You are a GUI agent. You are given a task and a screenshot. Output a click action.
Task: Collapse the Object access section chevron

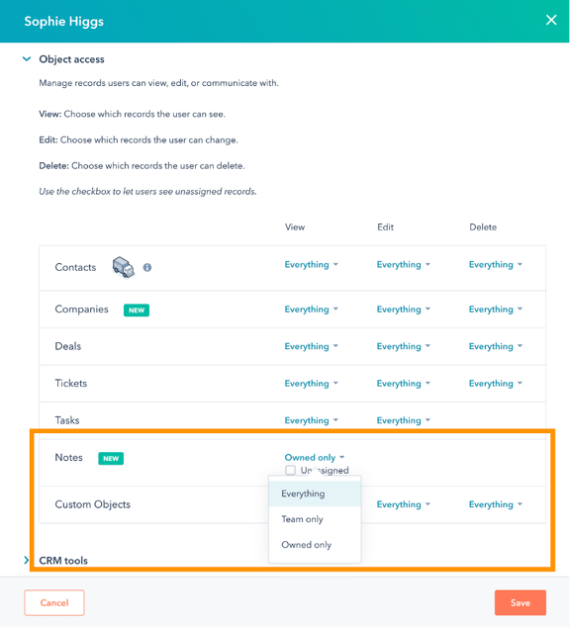[27, 59]
